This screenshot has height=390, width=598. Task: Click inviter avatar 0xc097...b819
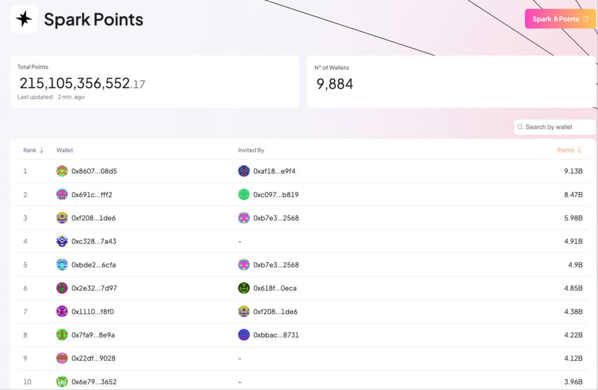pyautogui.click(x=244, y=194)
